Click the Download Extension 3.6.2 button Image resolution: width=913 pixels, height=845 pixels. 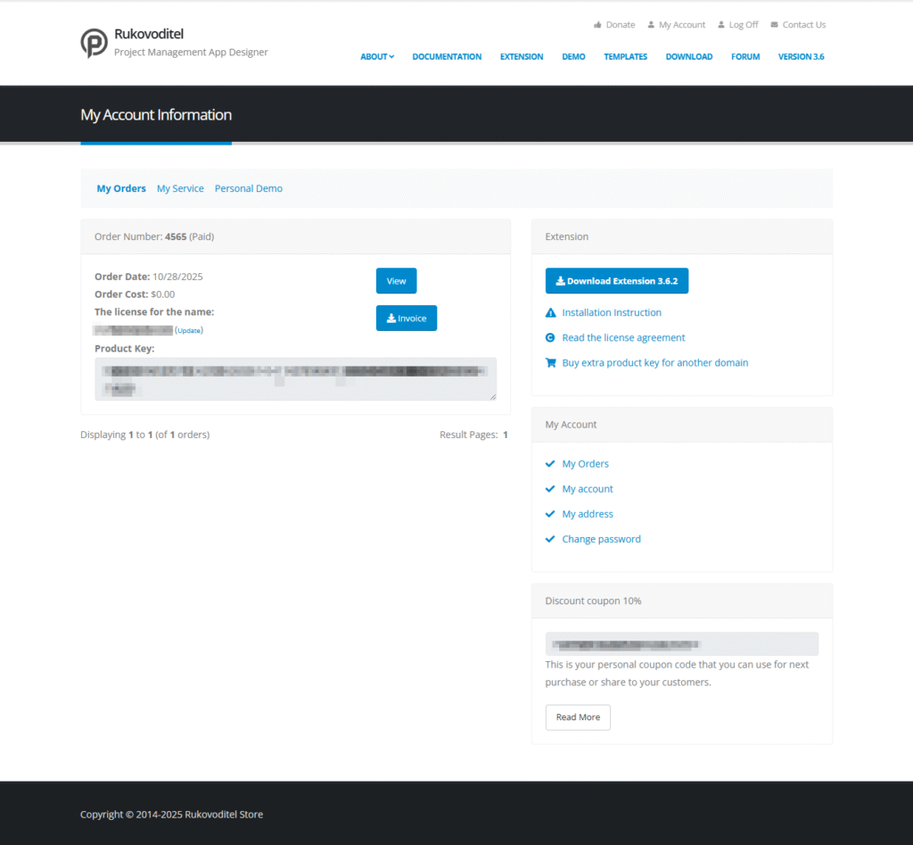point(617,281)
